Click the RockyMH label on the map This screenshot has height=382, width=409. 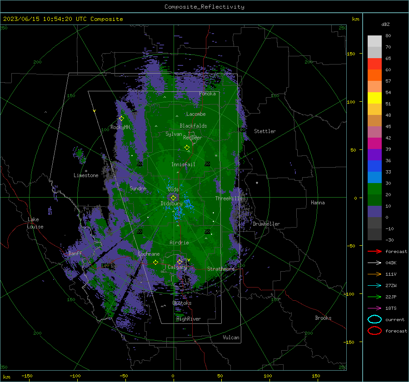[x=120, y=127]
